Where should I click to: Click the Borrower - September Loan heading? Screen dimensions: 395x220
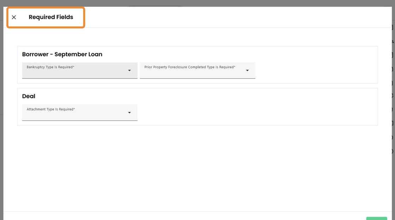pyautogui.click(x=62, y=54)
